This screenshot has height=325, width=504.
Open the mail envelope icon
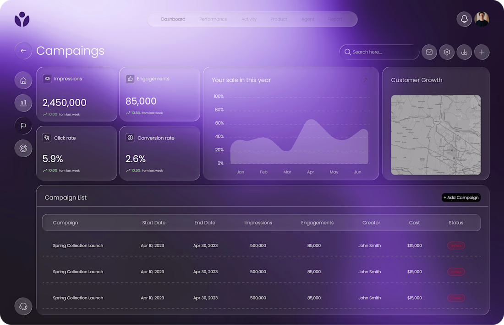pyautogui.click(x=429, y=52)
